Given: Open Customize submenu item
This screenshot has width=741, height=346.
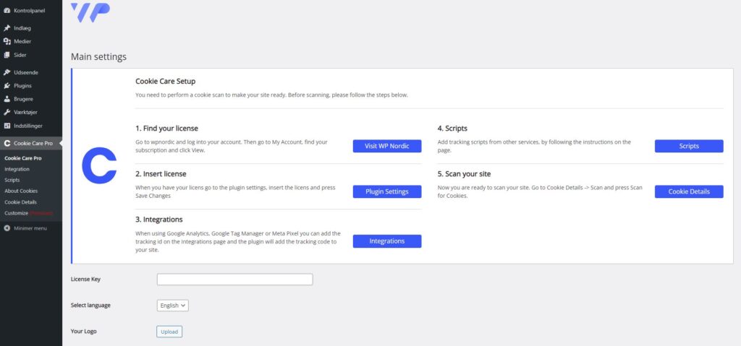Looking at the screenshot, I should coord(17,213).
